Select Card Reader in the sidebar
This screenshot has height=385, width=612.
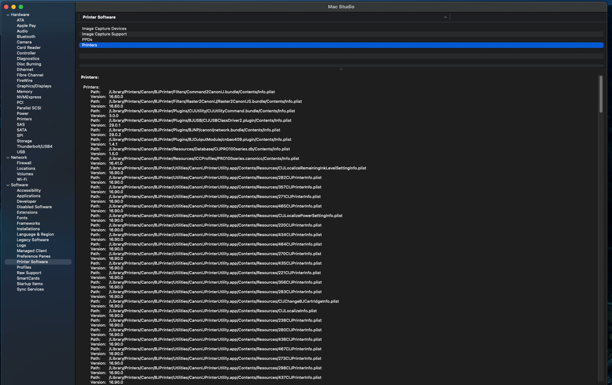[29, 48]
